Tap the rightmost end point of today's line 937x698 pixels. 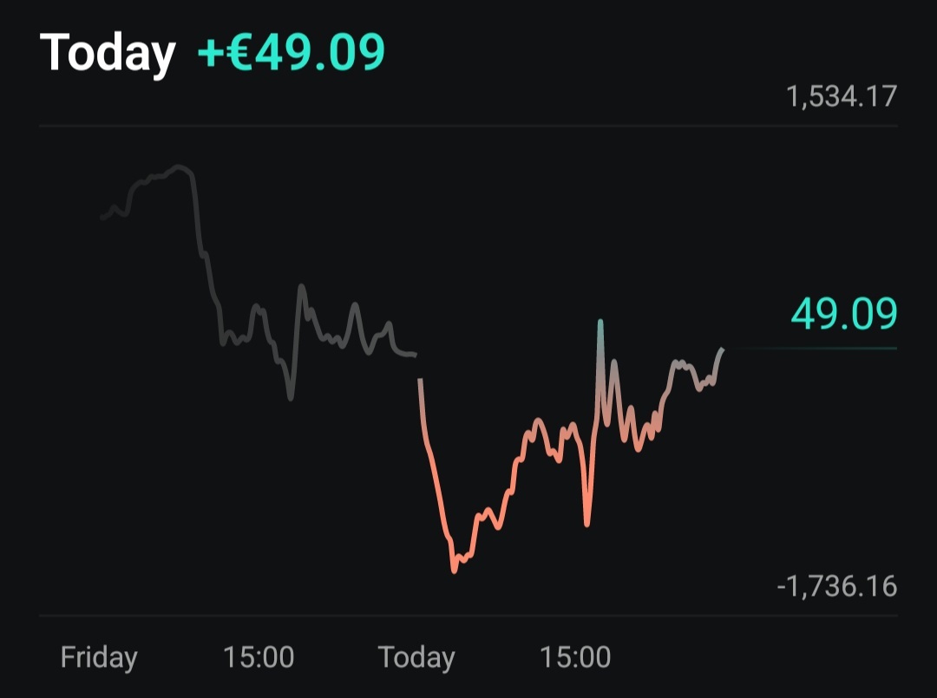[x=722, y=349]
